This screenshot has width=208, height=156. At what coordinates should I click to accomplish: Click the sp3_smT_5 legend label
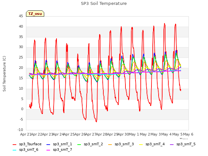point(186,144)
